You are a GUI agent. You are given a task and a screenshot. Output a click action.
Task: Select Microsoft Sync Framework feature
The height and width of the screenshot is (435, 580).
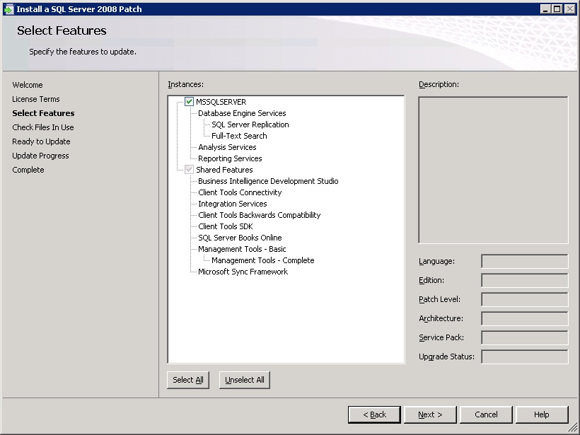click(x=243, y=272)
